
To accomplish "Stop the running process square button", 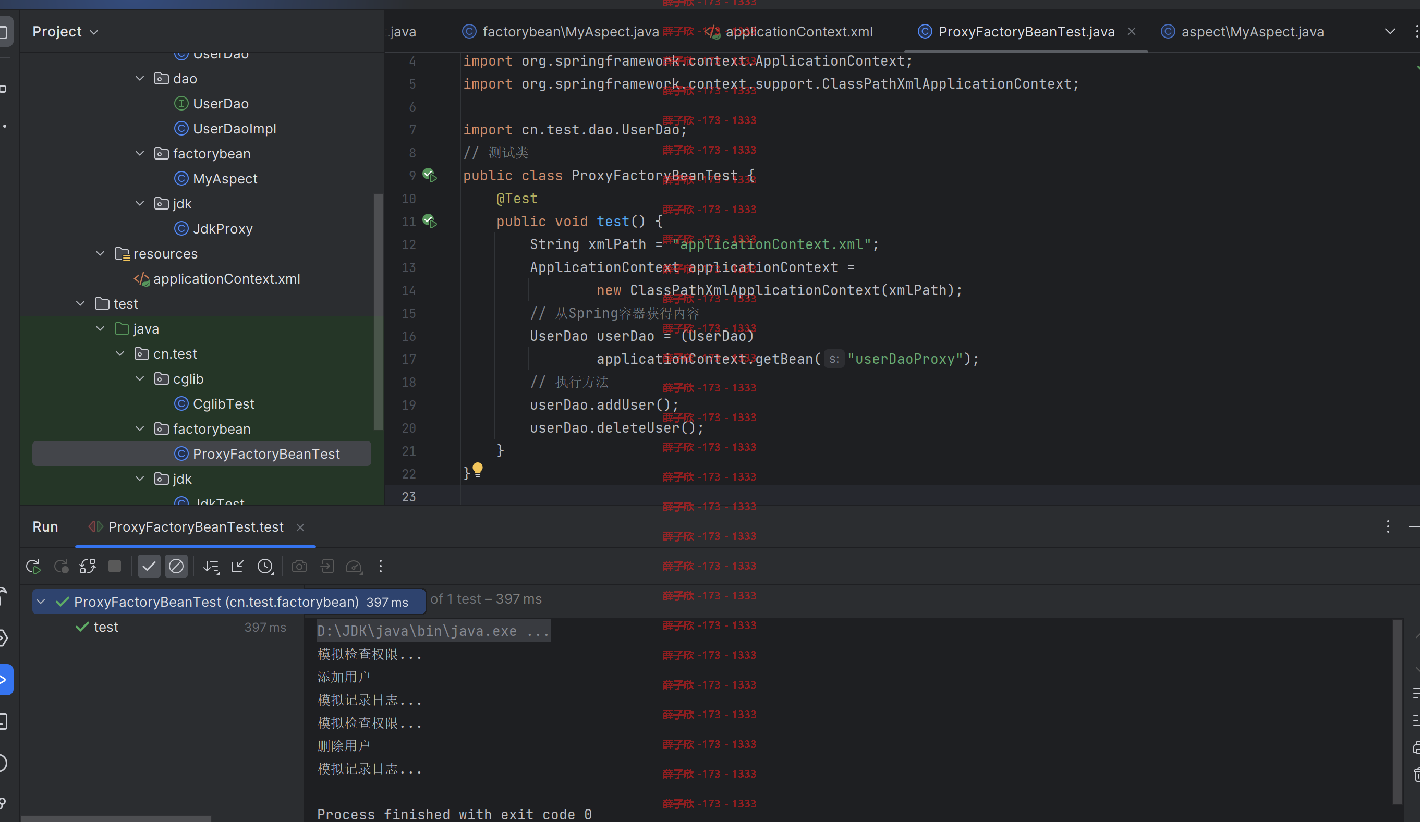I will point(114,566).
